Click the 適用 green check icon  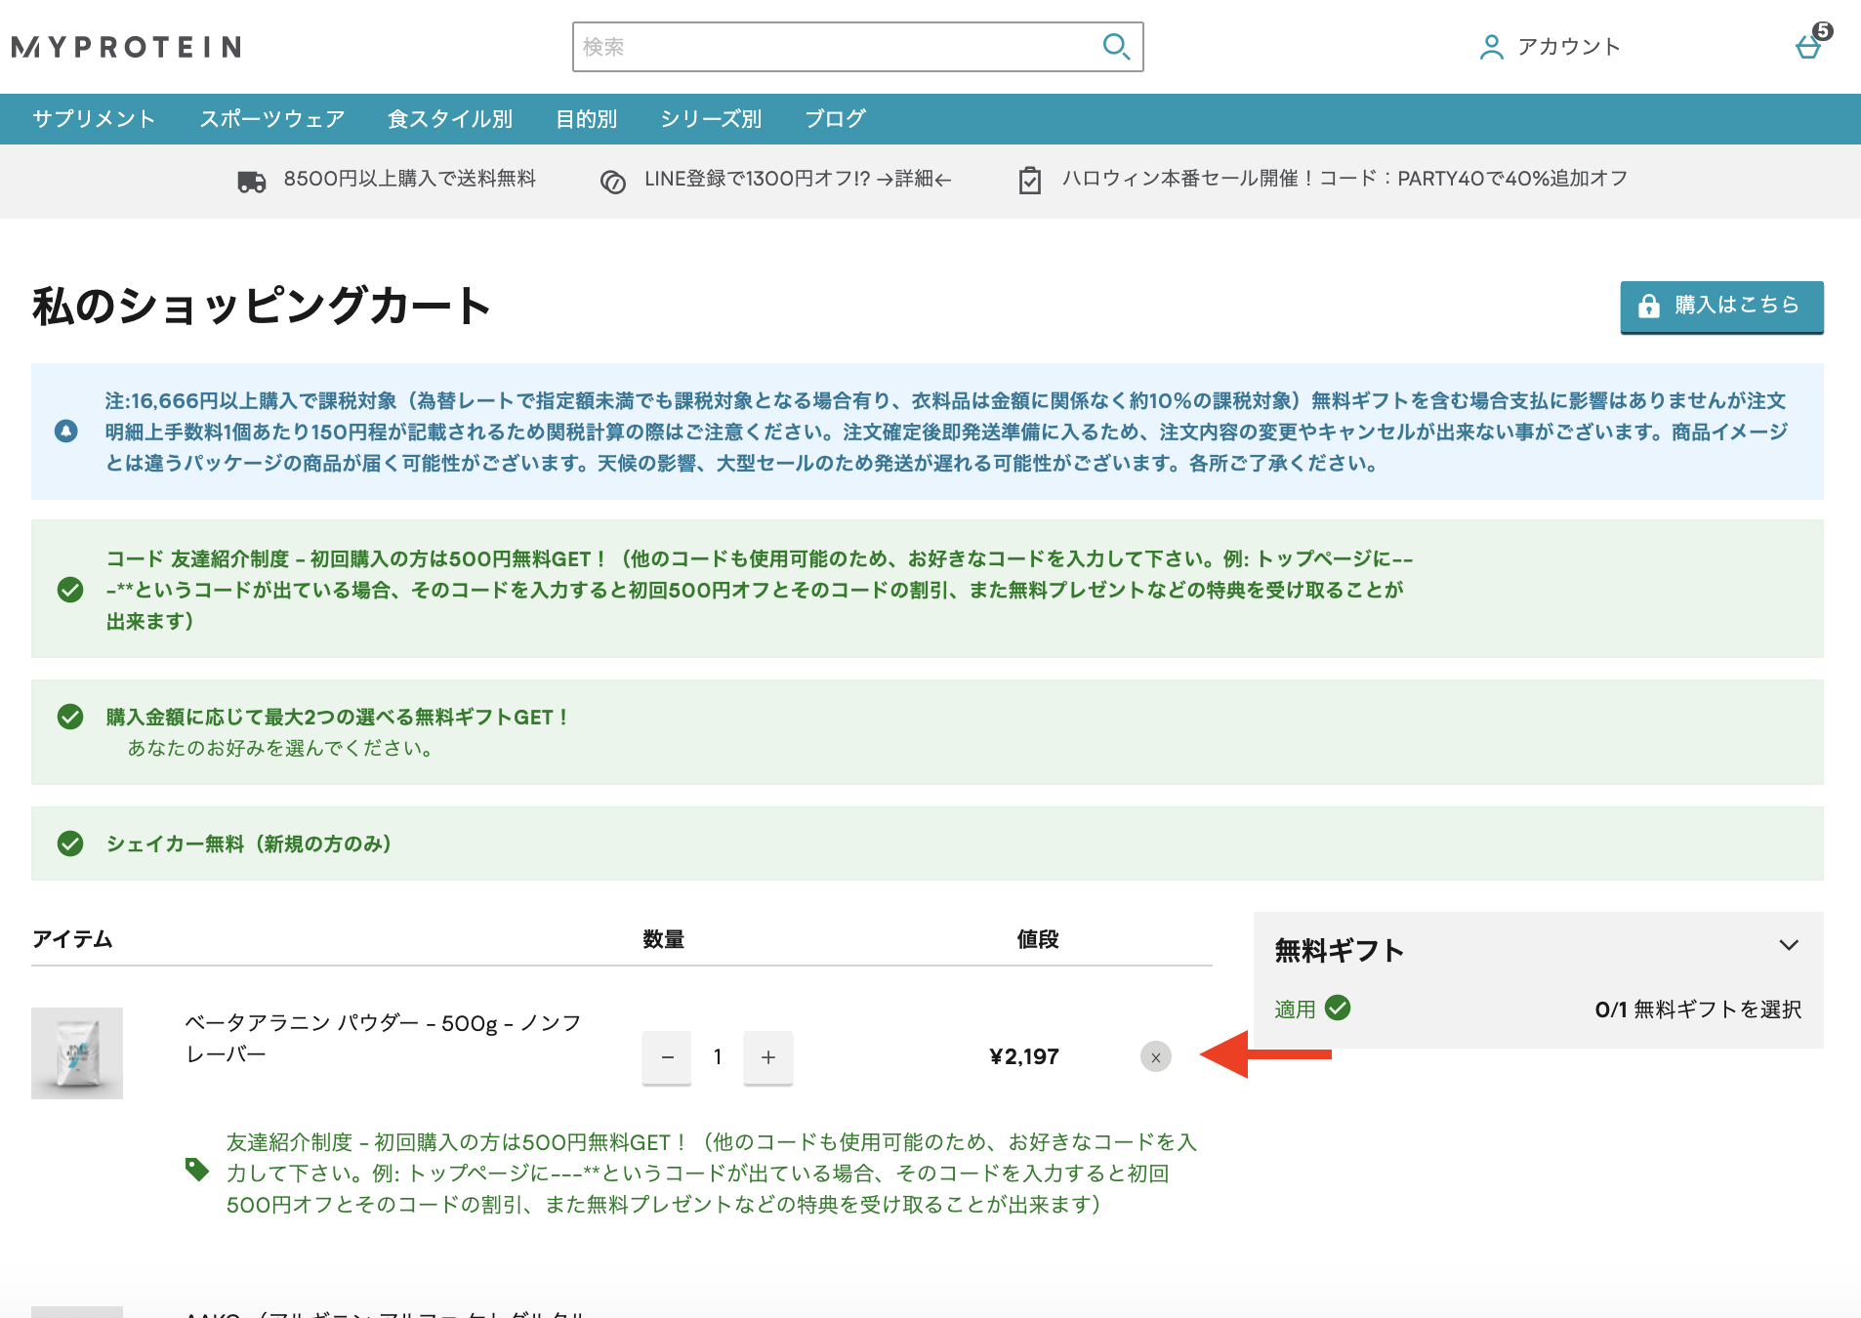point(1338,1008)
